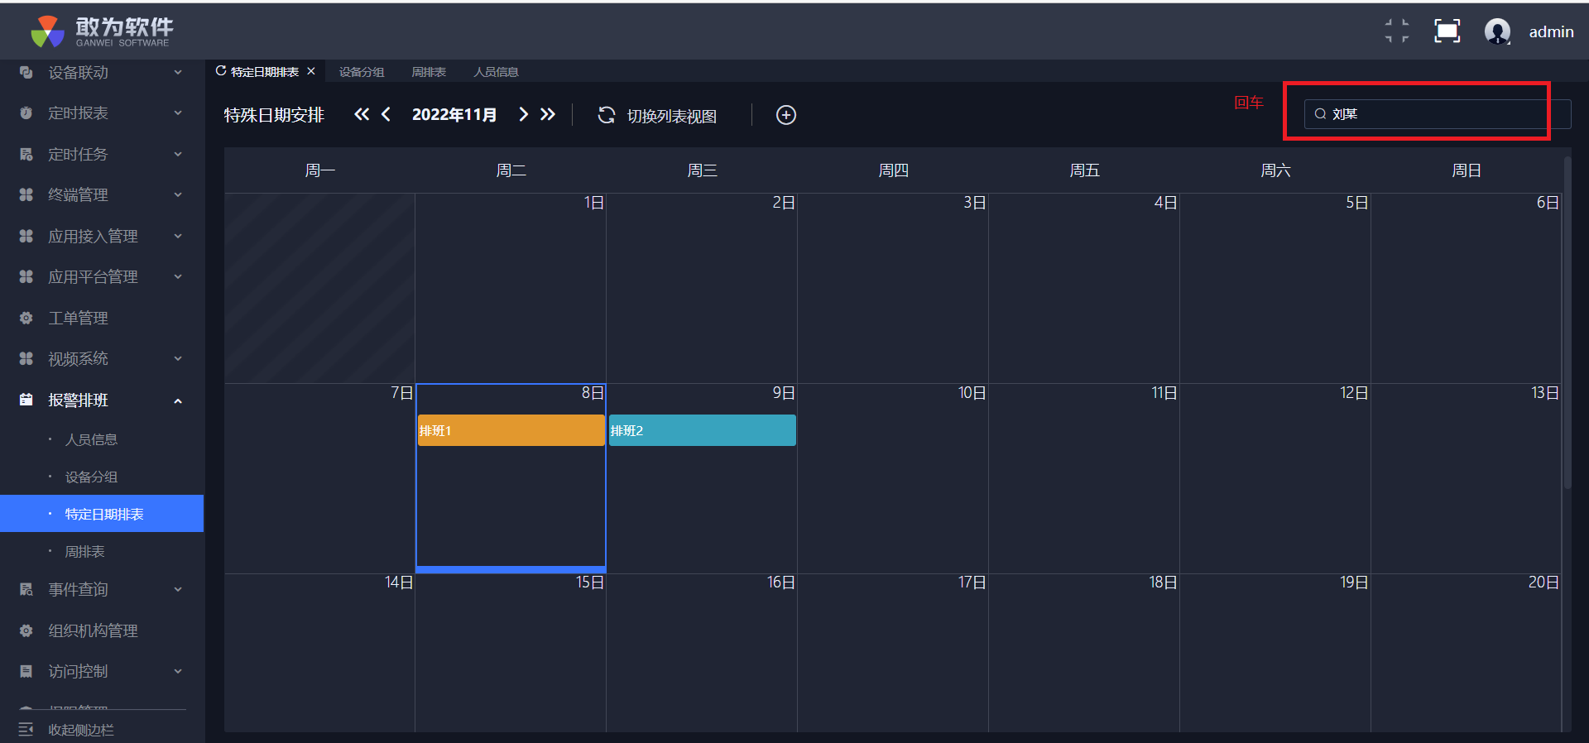Switch to the 周排表 tab
This screenshot has height=743, width=1589.
(x=429, y=72)
